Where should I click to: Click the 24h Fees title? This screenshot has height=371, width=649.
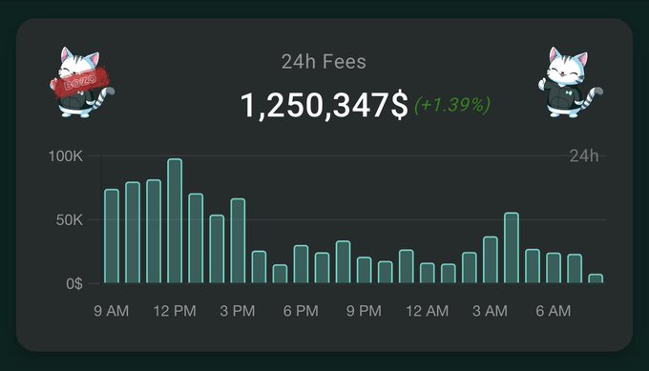(324, 62)
